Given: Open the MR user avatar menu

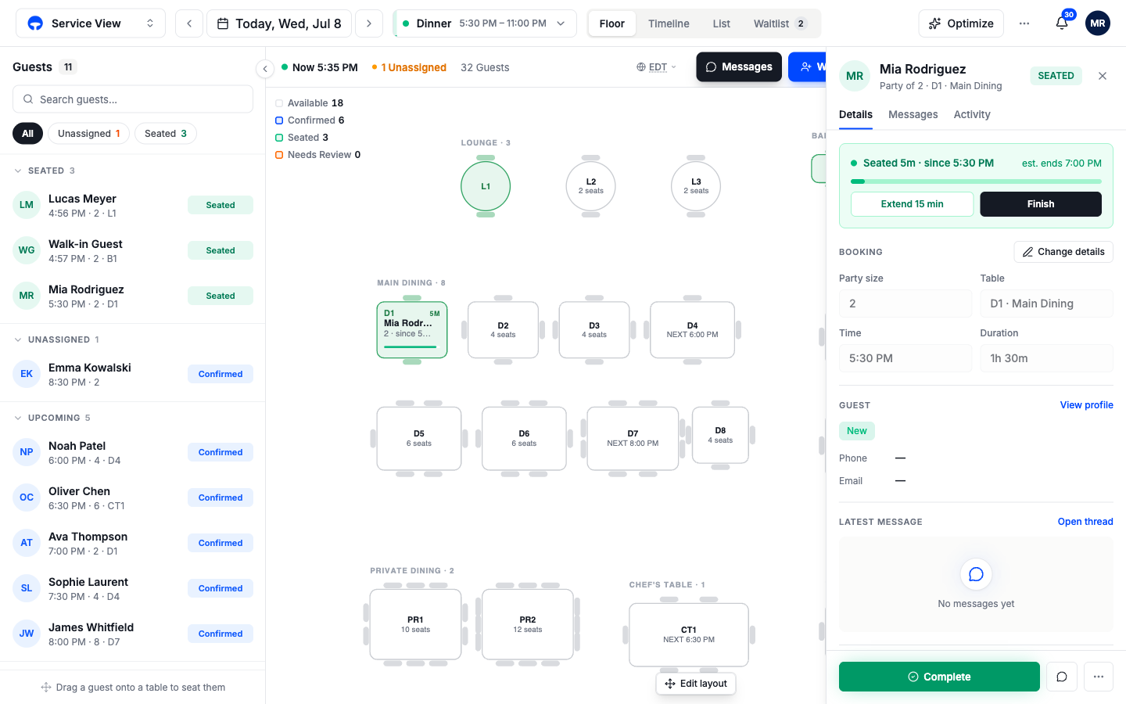Looking at the screenshot, I should click(x=1098, y=23).
